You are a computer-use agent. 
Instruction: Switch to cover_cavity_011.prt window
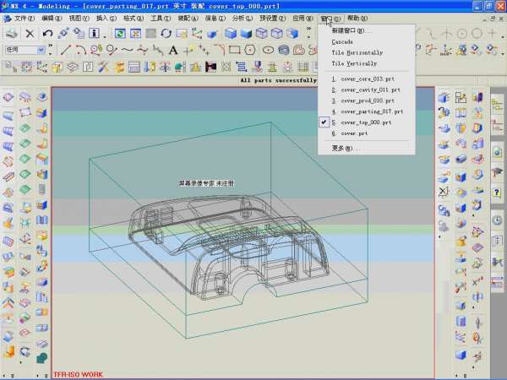pos(368,90)
